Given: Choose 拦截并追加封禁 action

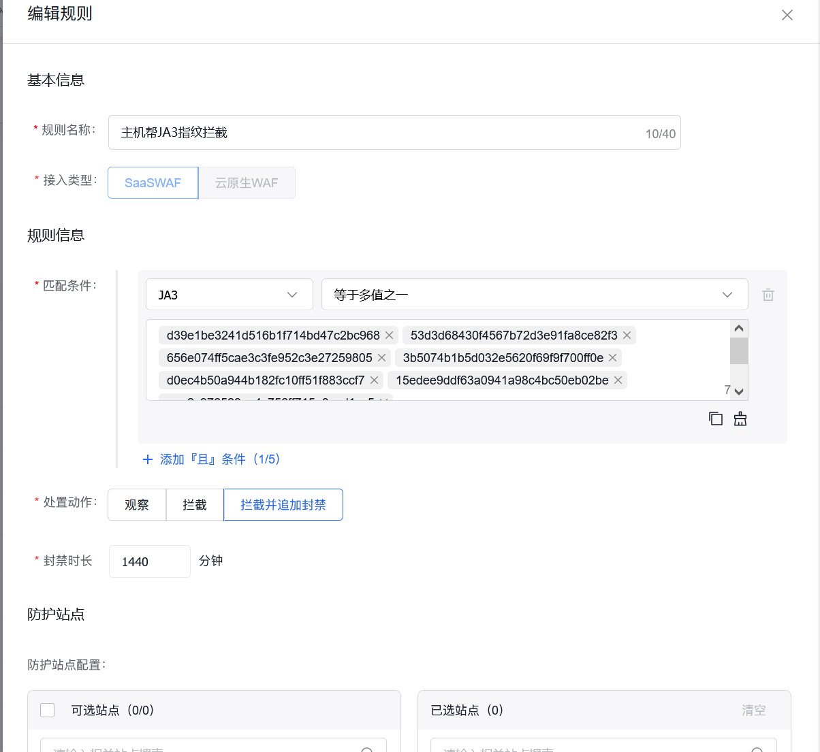Looking at the screenshot, I should pos(283,504).
